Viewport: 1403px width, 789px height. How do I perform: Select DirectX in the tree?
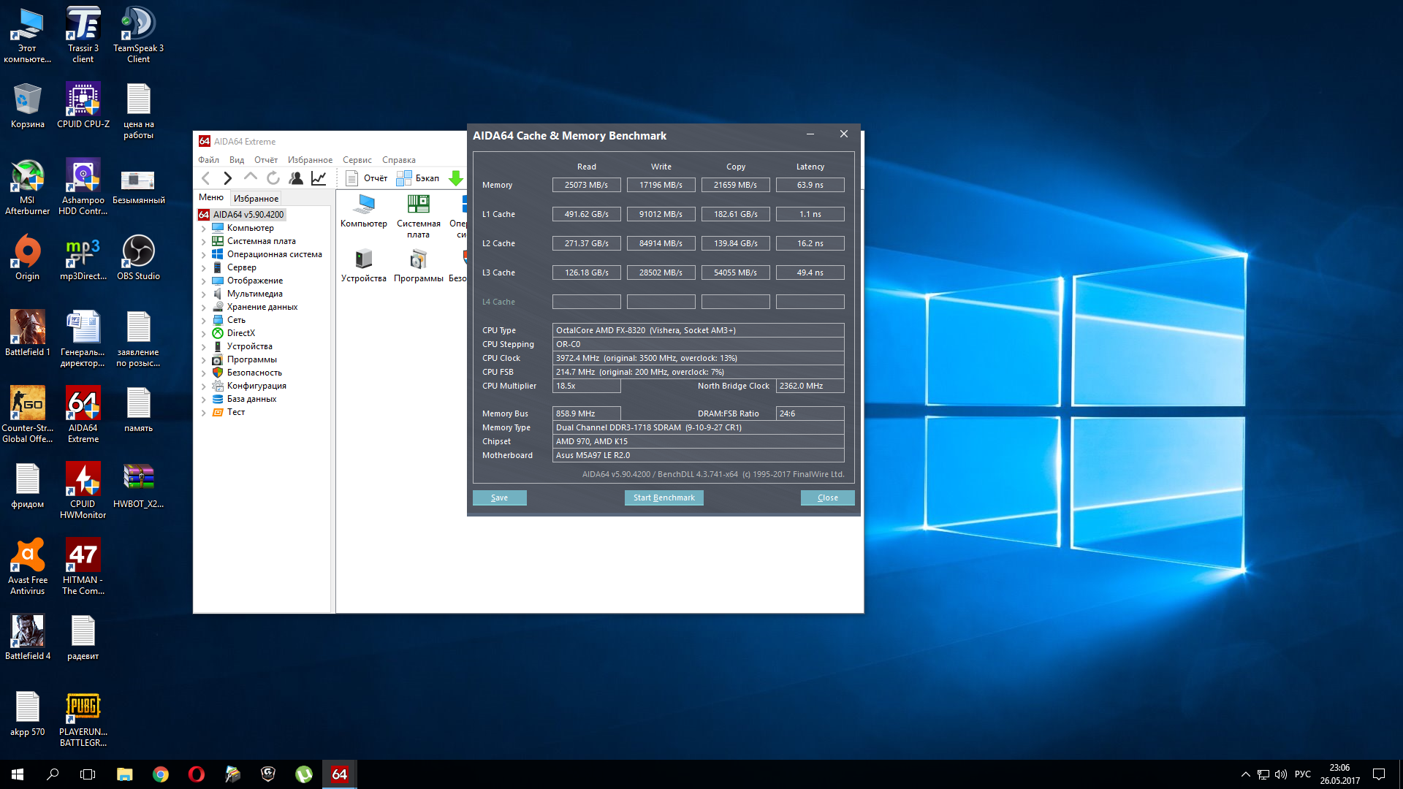point(240,333)
